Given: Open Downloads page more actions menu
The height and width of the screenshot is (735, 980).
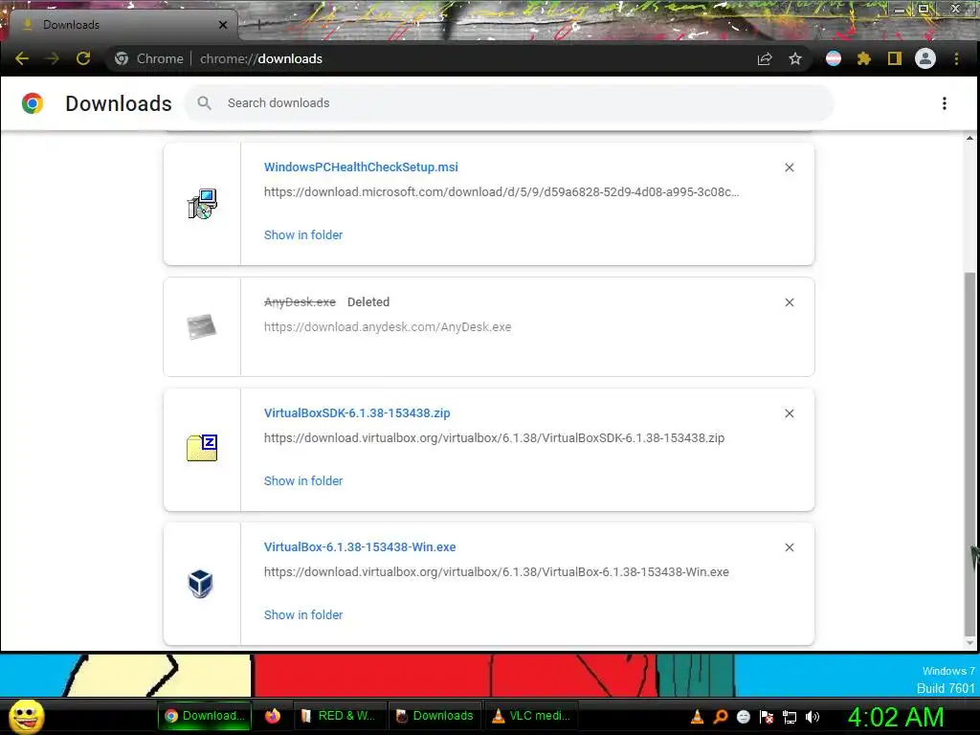Looking at the screenshot, I should [945, 103].
